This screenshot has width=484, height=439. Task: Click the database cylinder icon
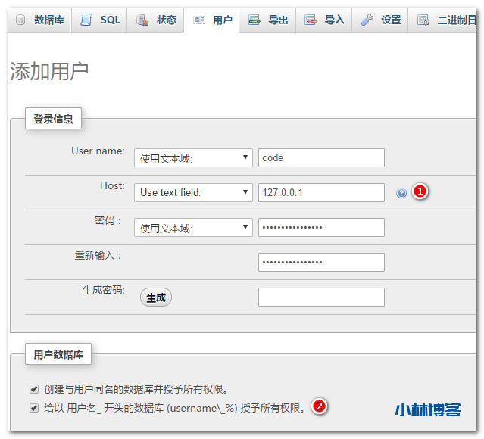(x=20, y=20)
